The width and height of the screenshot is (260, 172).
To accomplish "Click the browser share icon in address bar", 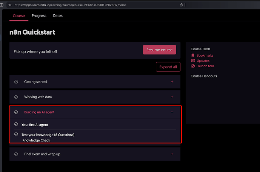I will pos(181,5).
